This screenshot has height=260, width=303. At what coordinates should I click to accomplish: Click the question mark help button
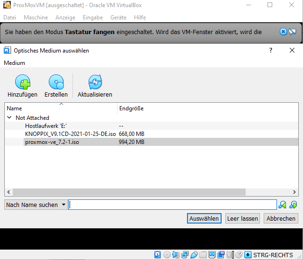pyautogui.click(x=271, y=50)
